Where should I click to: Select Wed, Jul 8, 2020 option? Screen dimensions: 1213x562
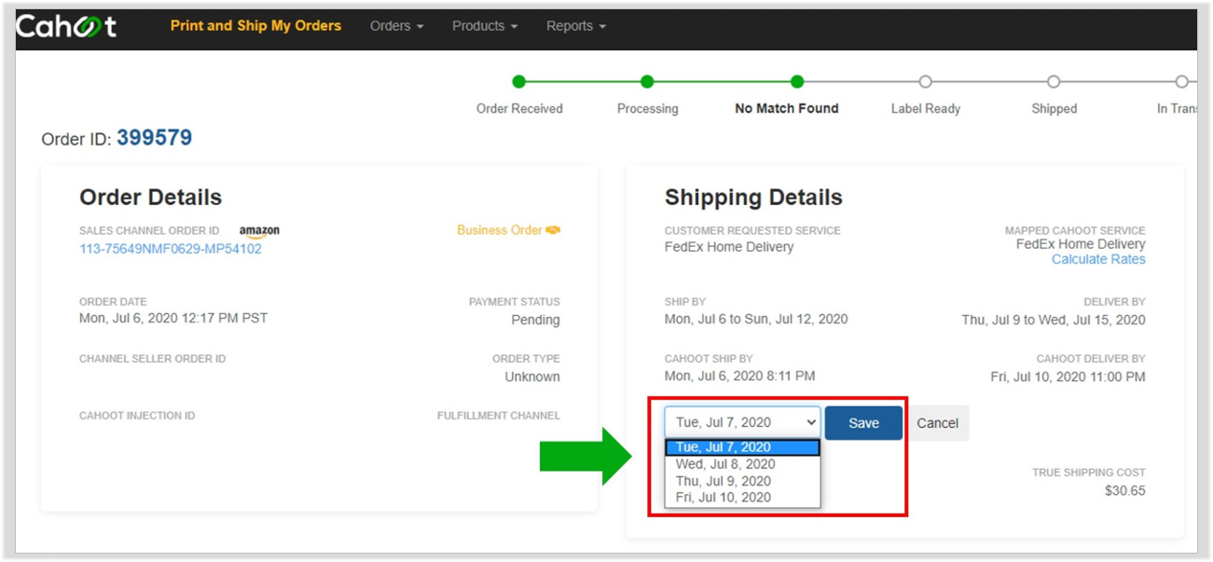[x=742, y=464]
